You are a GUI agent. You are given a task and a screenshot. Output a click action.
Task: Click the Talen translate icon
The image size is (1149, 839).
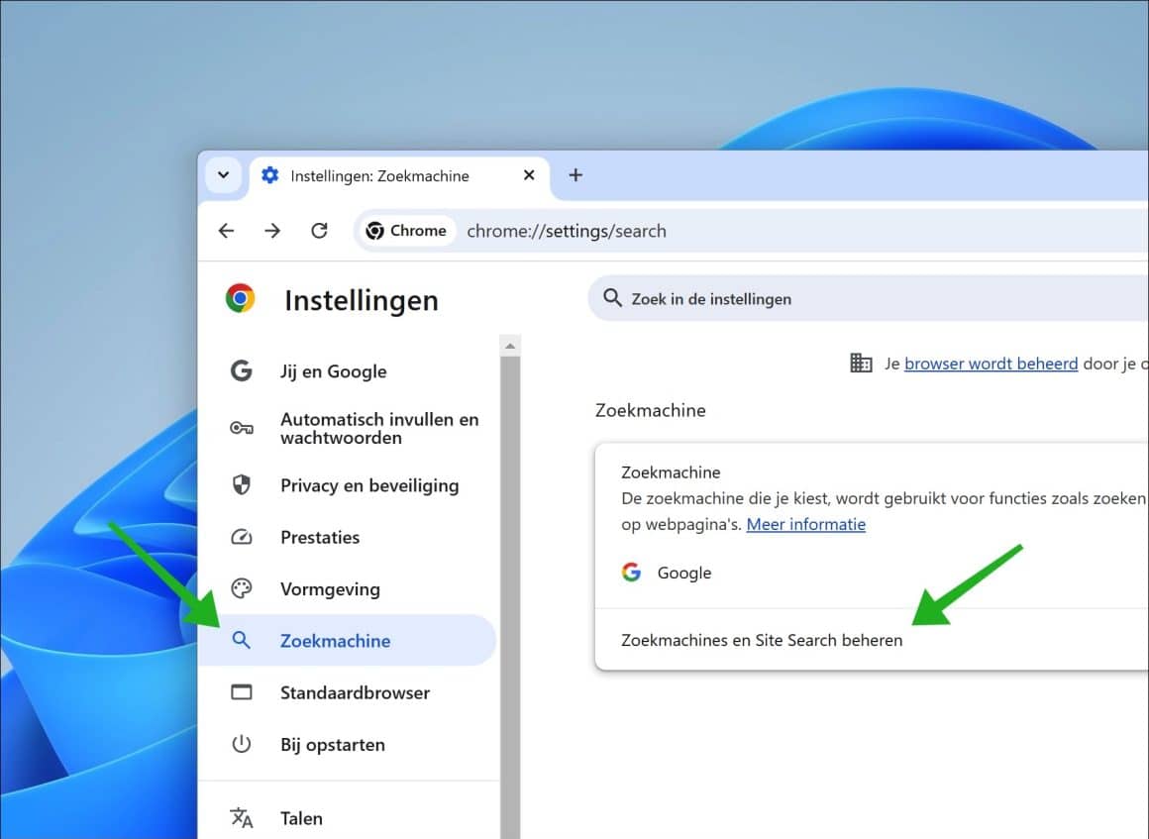[242, 818]
